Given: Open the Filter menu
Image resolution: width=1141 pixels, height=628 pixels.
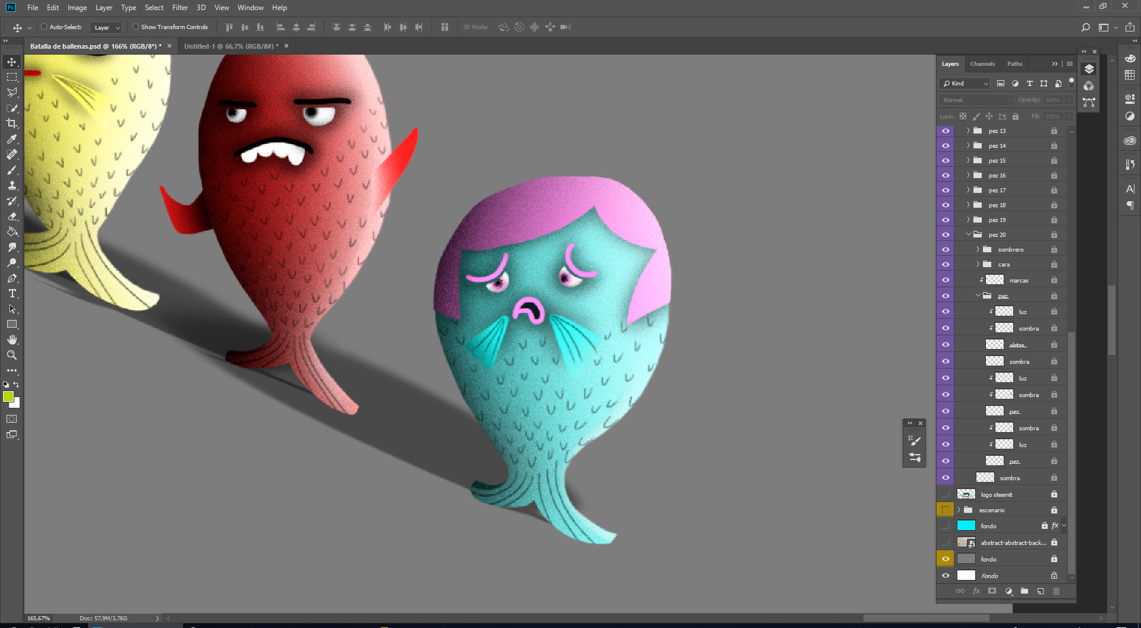Looking at the screenshot, I should pyautogui.click(x=180, y=8).
